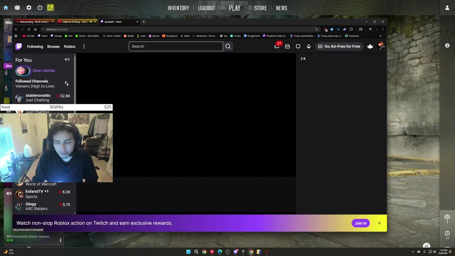Open the game settings gear
The height and width of the screenshot is (256, 455).
[29, 8]
